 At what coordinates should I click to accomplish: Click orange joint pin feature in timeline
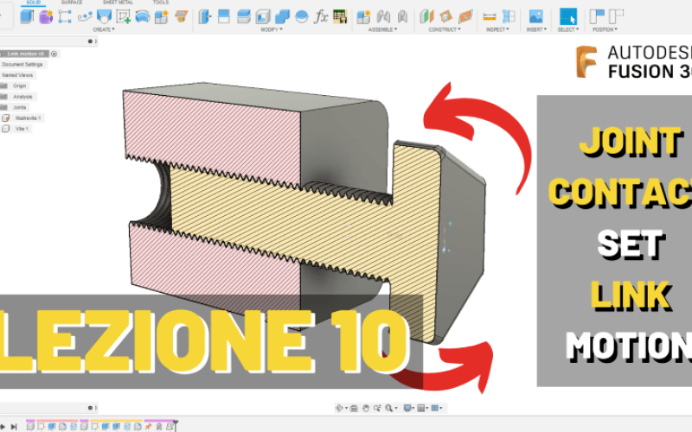(148, 426)
